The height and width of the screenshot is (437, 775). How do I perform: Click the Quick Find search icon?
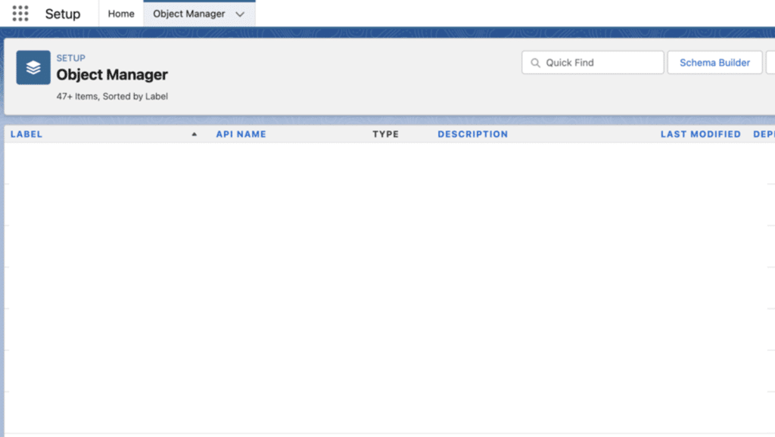tap(535, 63)
